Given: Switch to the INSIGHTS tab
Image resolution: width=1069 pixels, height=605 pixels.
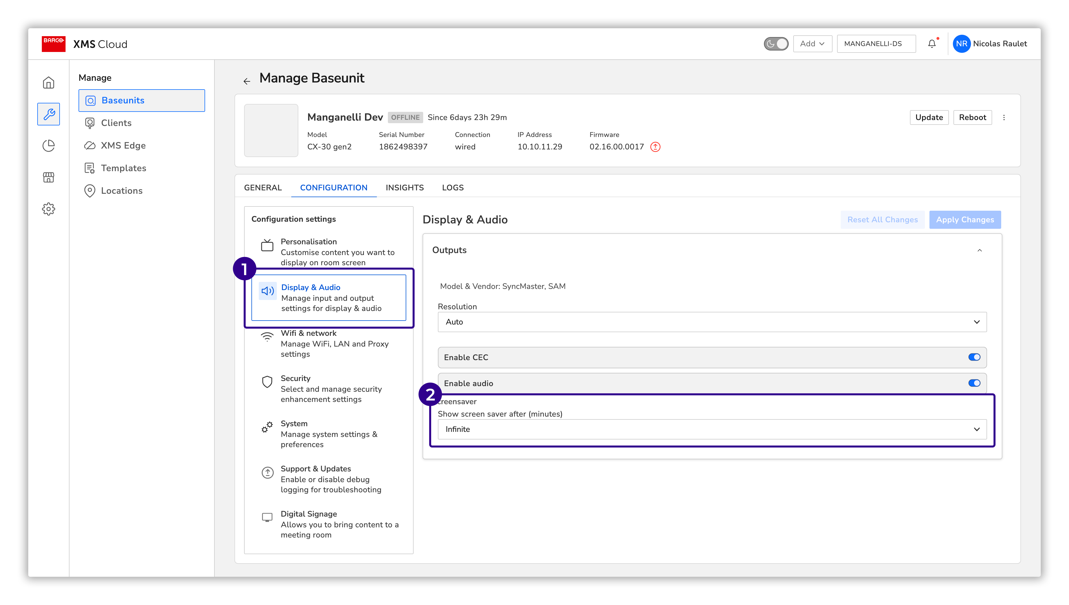Looking at the screenshot, I should (404, 187).
